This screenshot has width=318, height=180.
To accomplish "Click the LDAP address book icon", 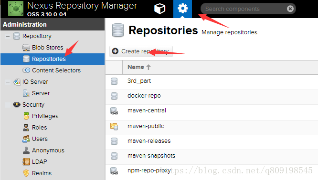I will (x=26, y=162).
